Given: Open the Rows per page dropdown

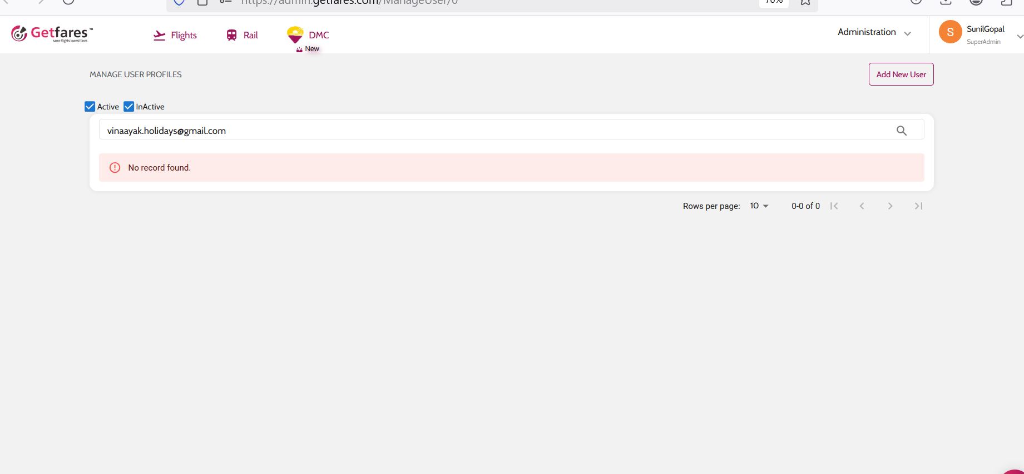Looking at the screenshot, I should click(759, 206).
